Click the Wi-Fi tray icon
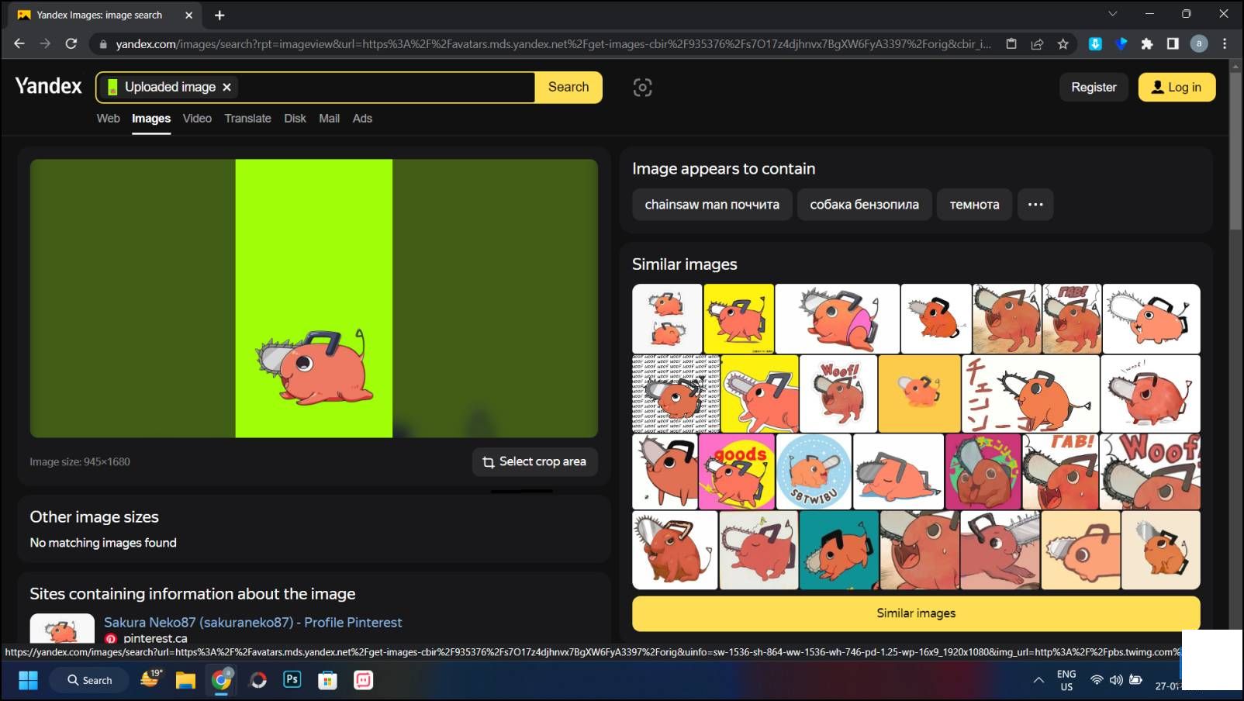Screen dimensions: 1244x701 point(1097,680)
